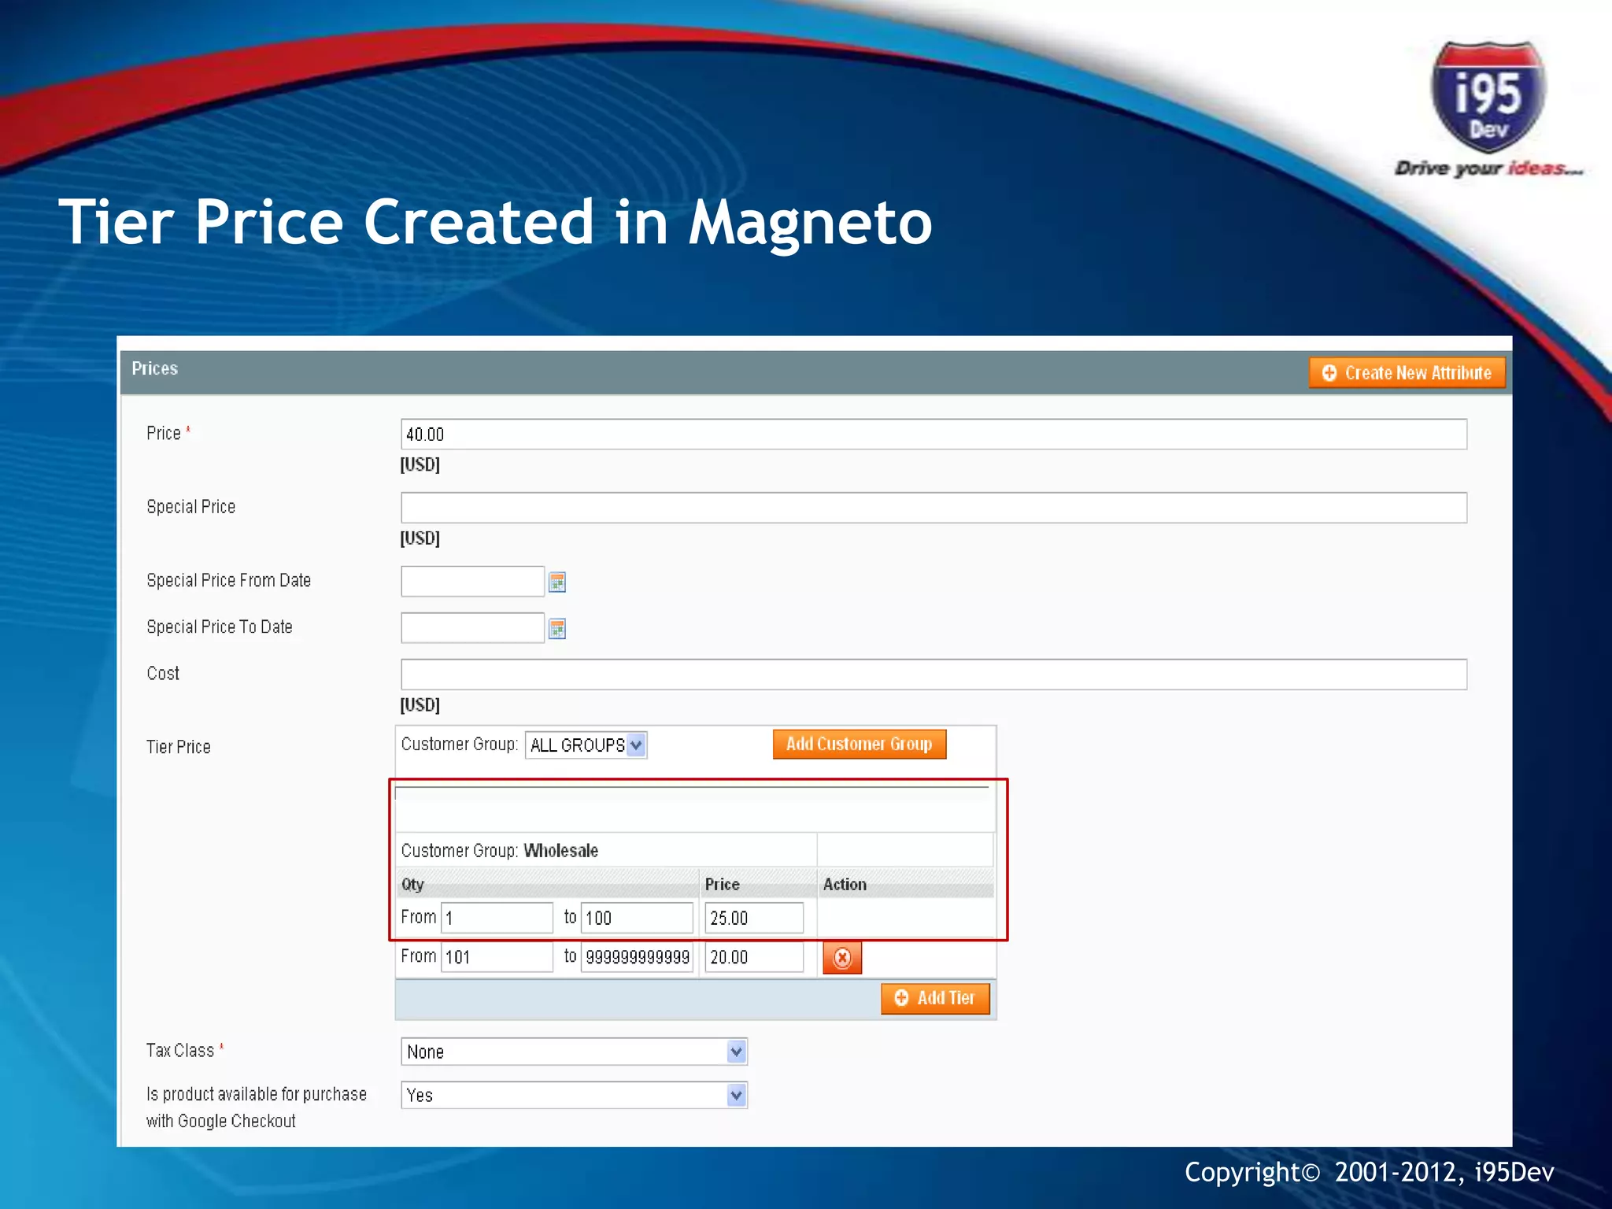Click the Special Price To Date label
The image size is (1612, 1209).
tap(220, 627)
